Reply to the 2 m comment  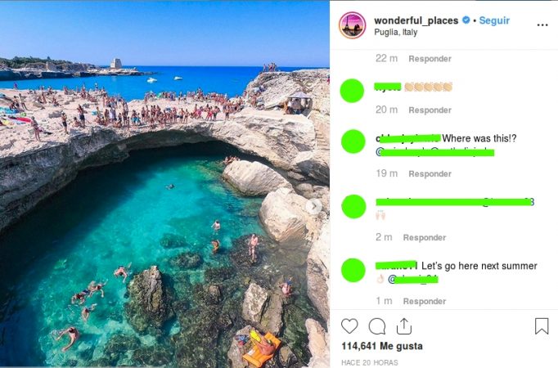coord(424,237)
